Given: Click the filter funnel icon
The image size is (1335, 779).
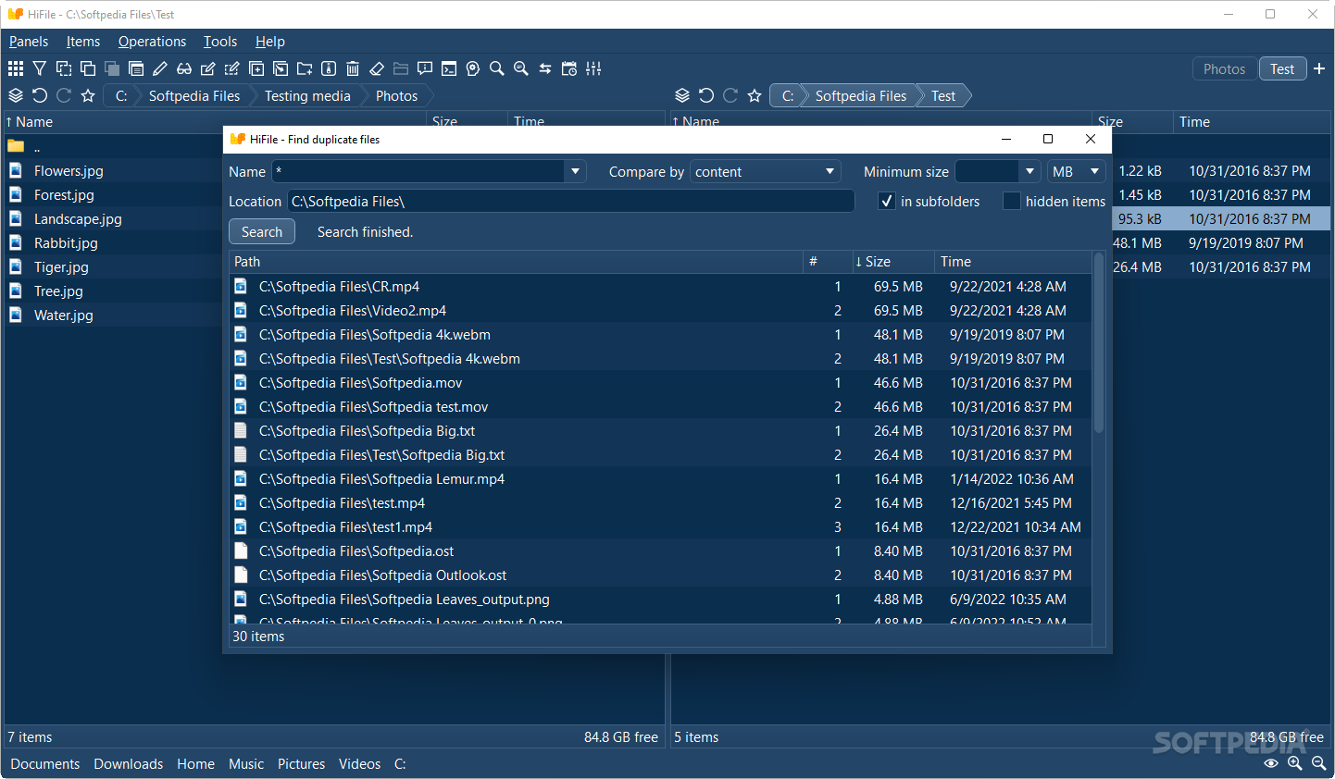Looking at the screenshot, I should [x=40, y=68].
